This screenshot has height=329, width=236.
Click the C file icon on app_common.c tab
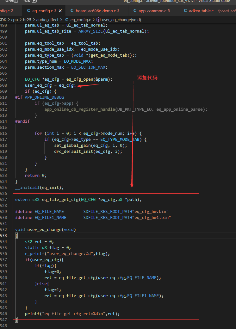pos(135,11)
